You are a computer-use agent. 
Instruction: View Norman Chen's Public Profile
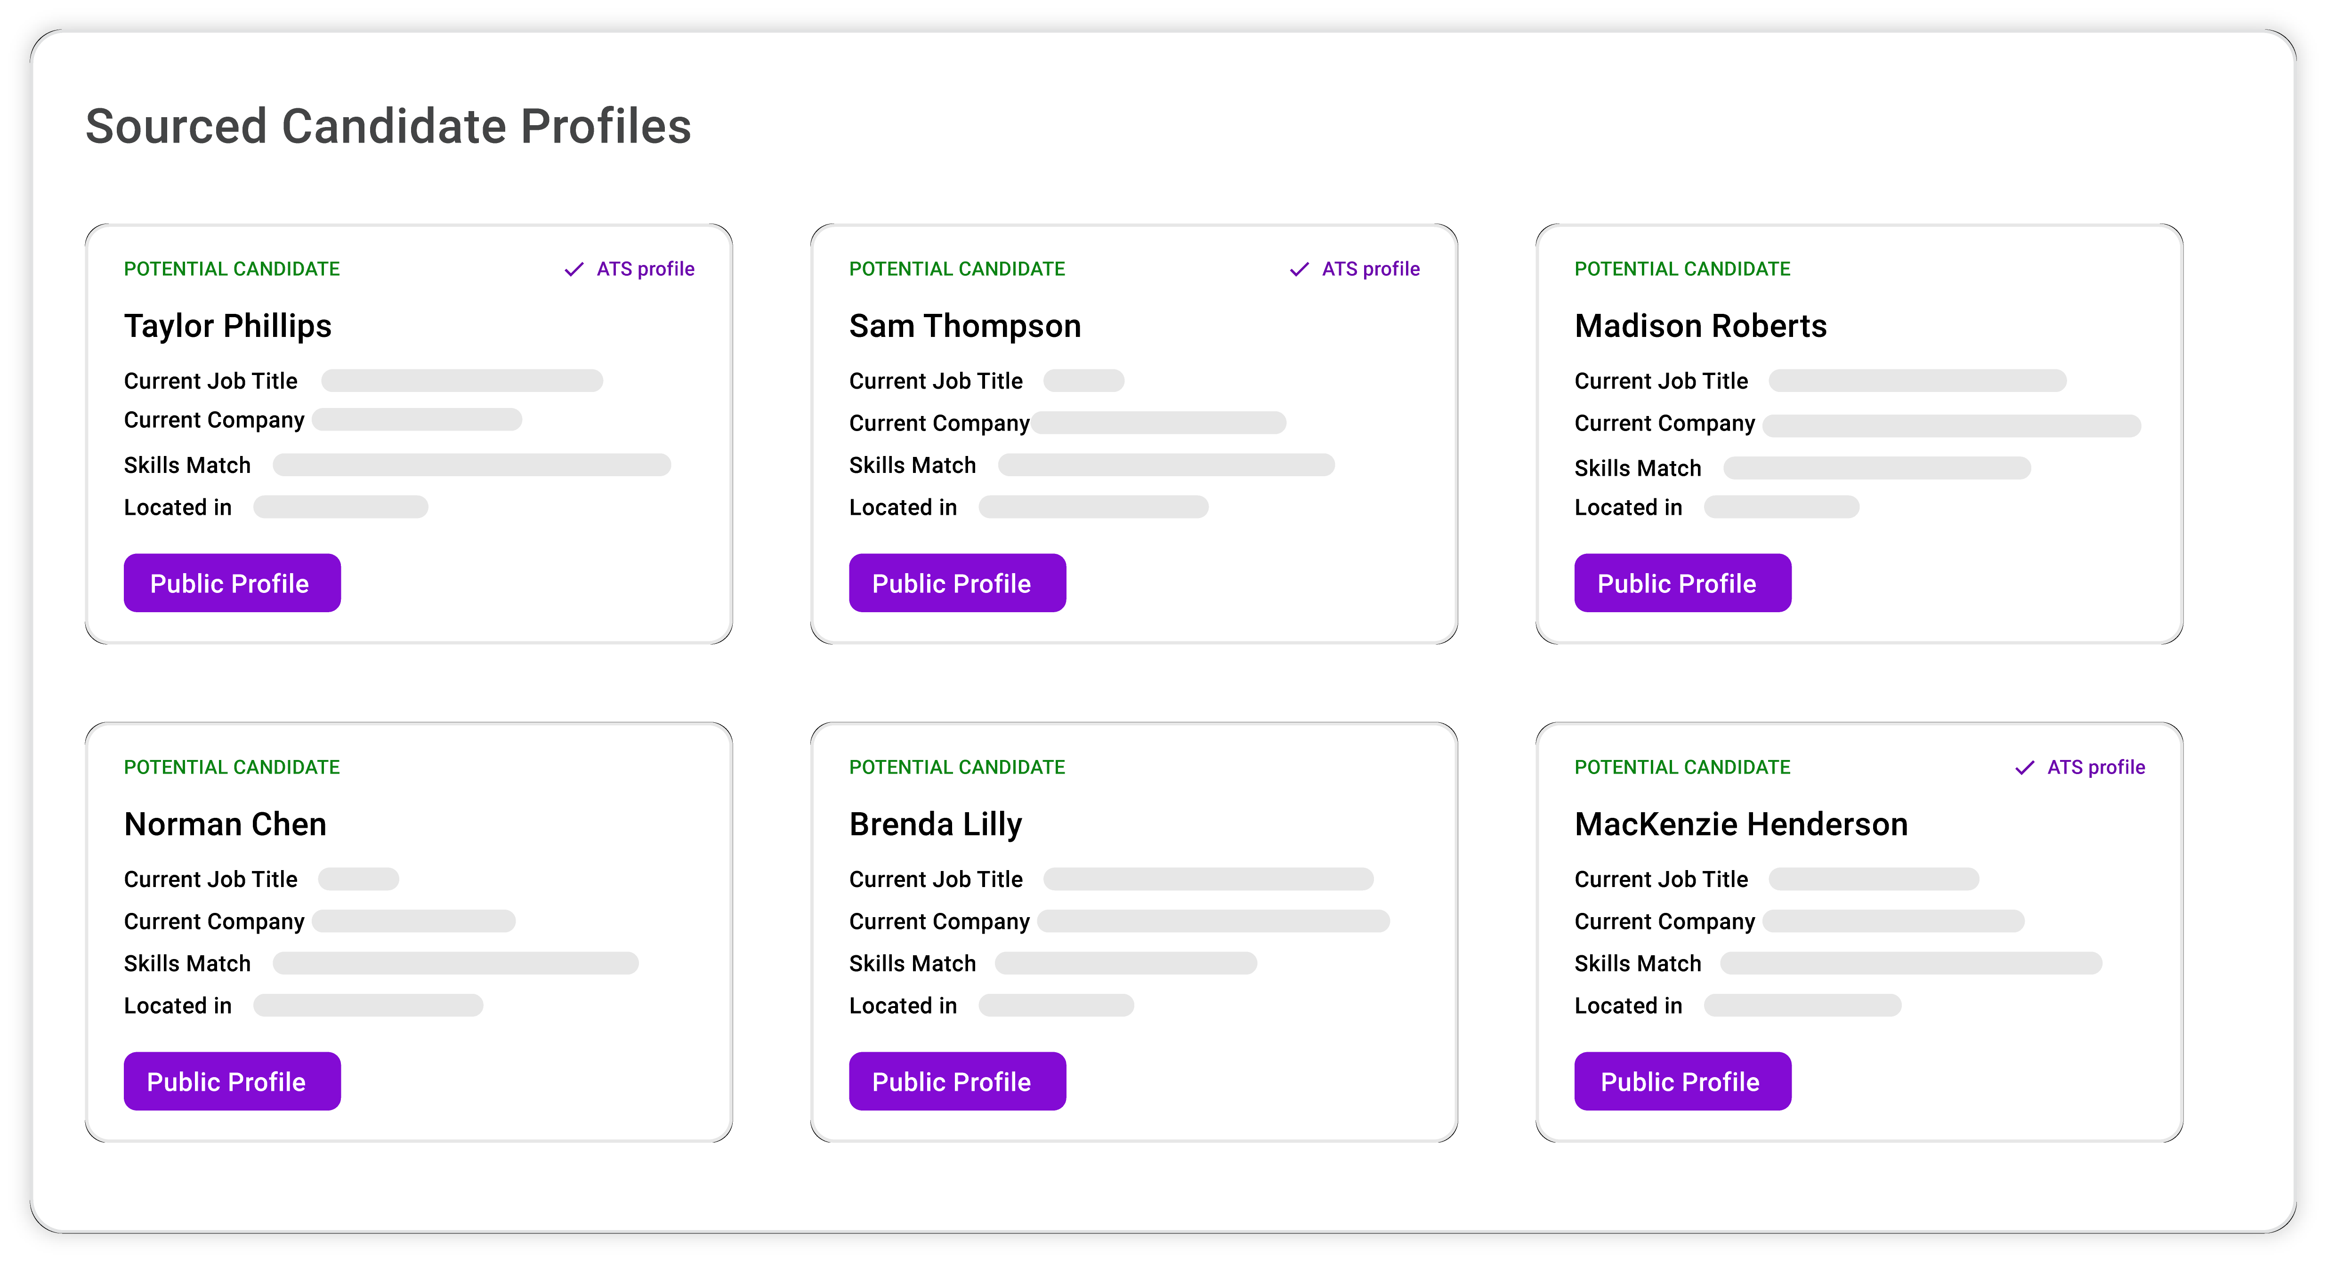point(232,1081)
